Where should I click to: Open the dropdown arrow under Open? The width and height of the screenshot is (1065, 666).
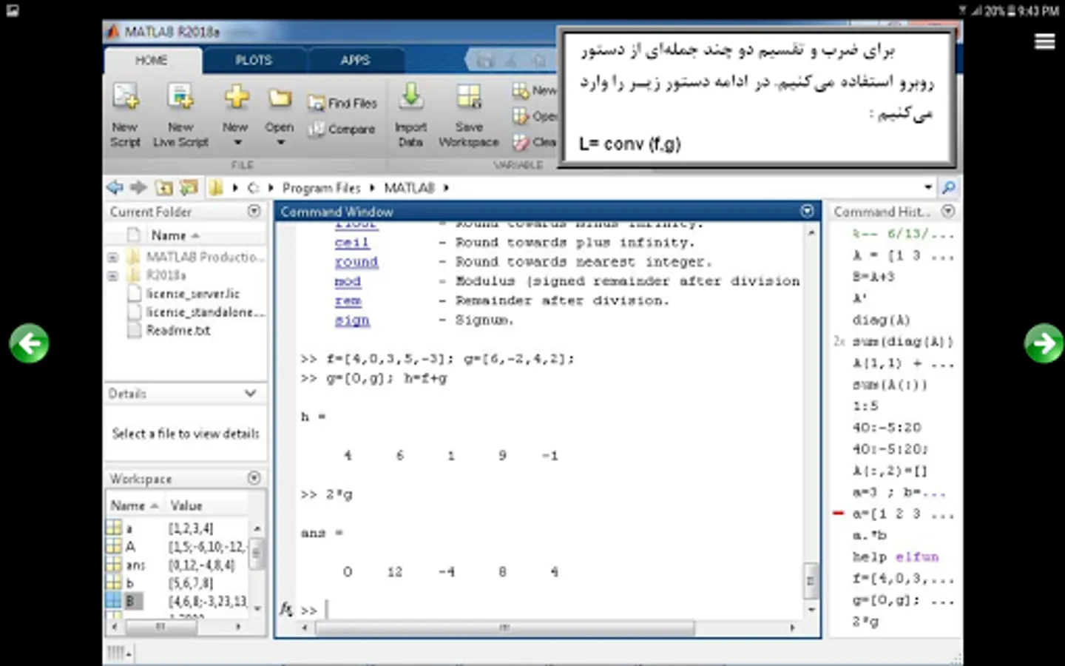[x=280, y=143]
